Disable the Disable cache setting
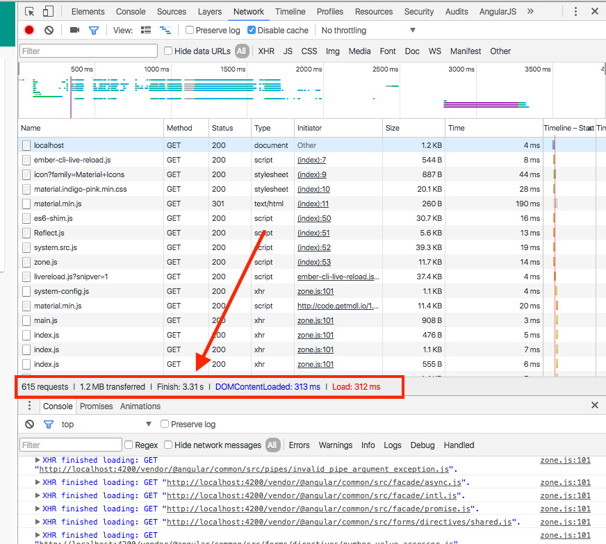The image size is (606, 544). pos(251,30)
